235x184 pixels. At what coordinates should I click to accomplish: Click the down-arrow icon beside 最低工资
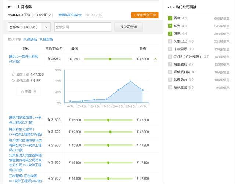tap(13, 80)
